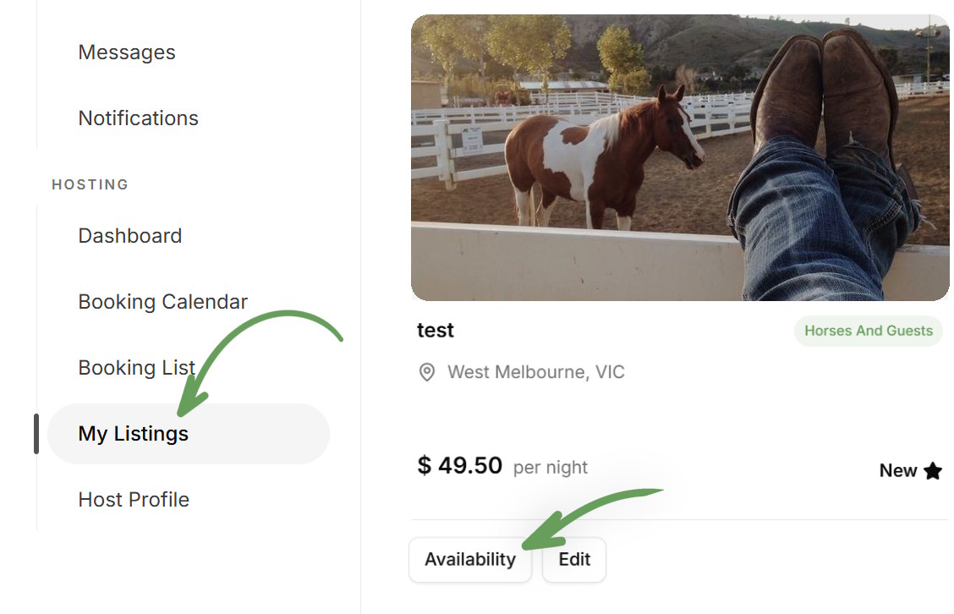This screenshot has height=614, width=954.
Task: Open the Messages menu item
Action: tap(127, 52)
